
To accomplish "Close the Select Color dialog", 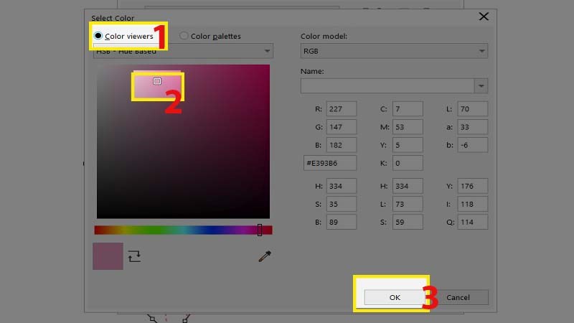I will [484, 17].
